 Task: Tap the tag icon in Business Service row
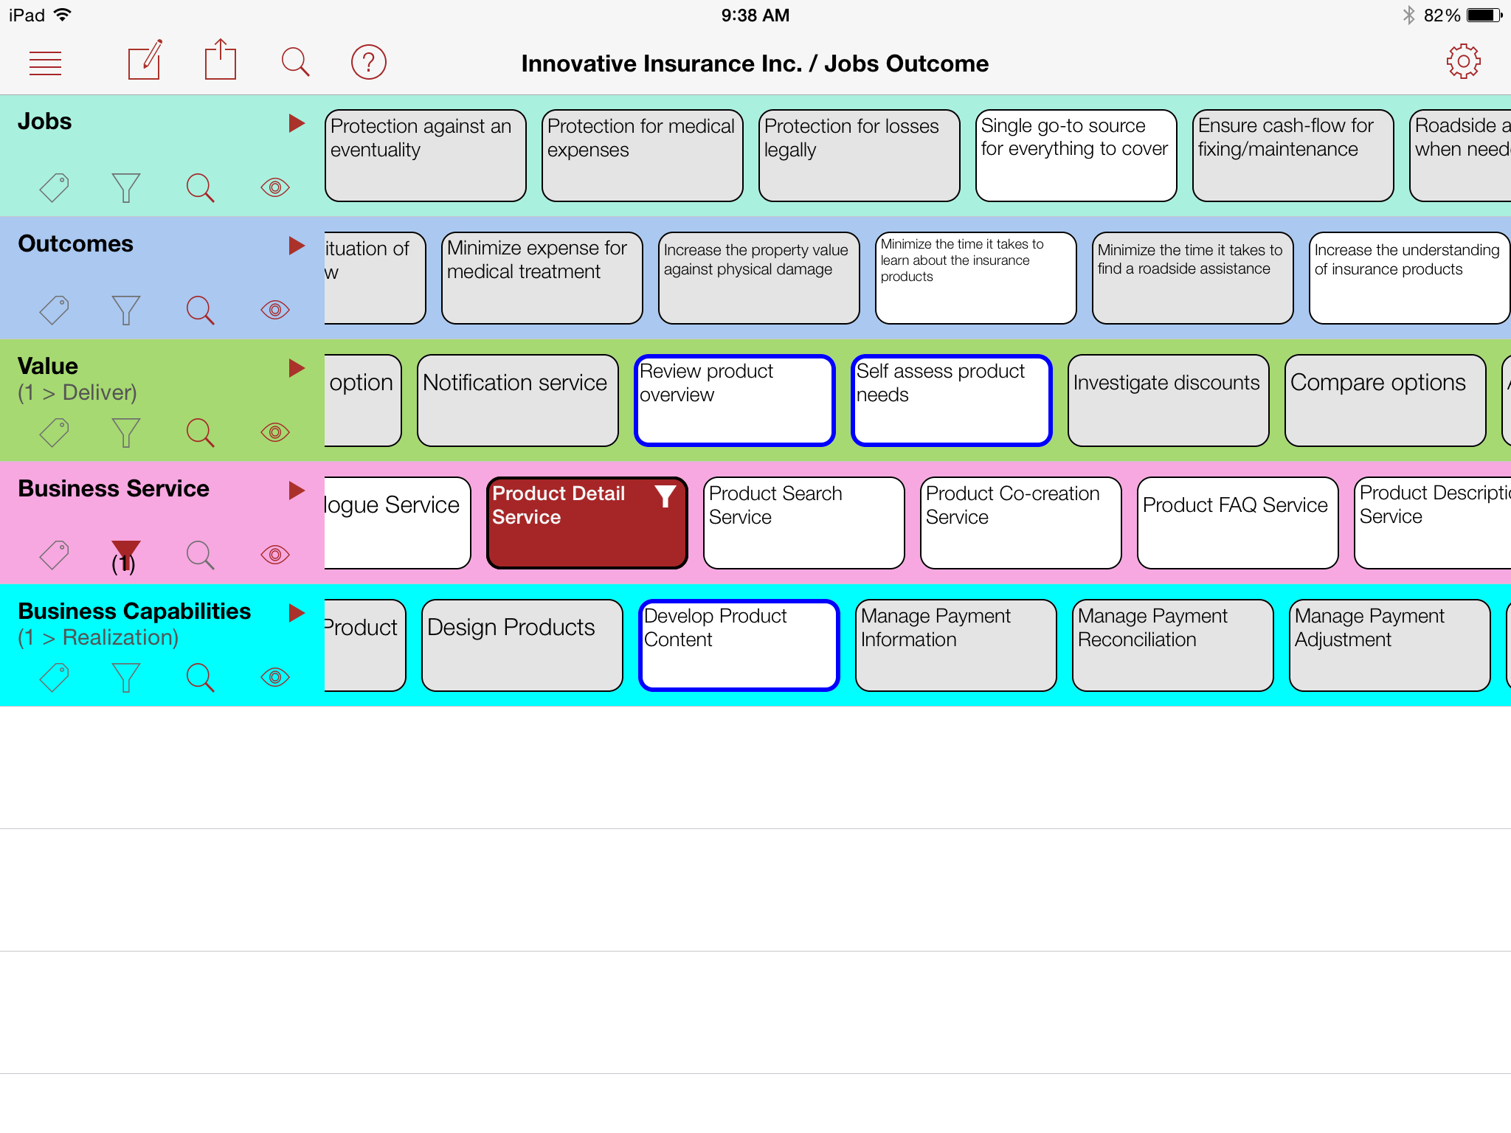[x=54, y=555]
